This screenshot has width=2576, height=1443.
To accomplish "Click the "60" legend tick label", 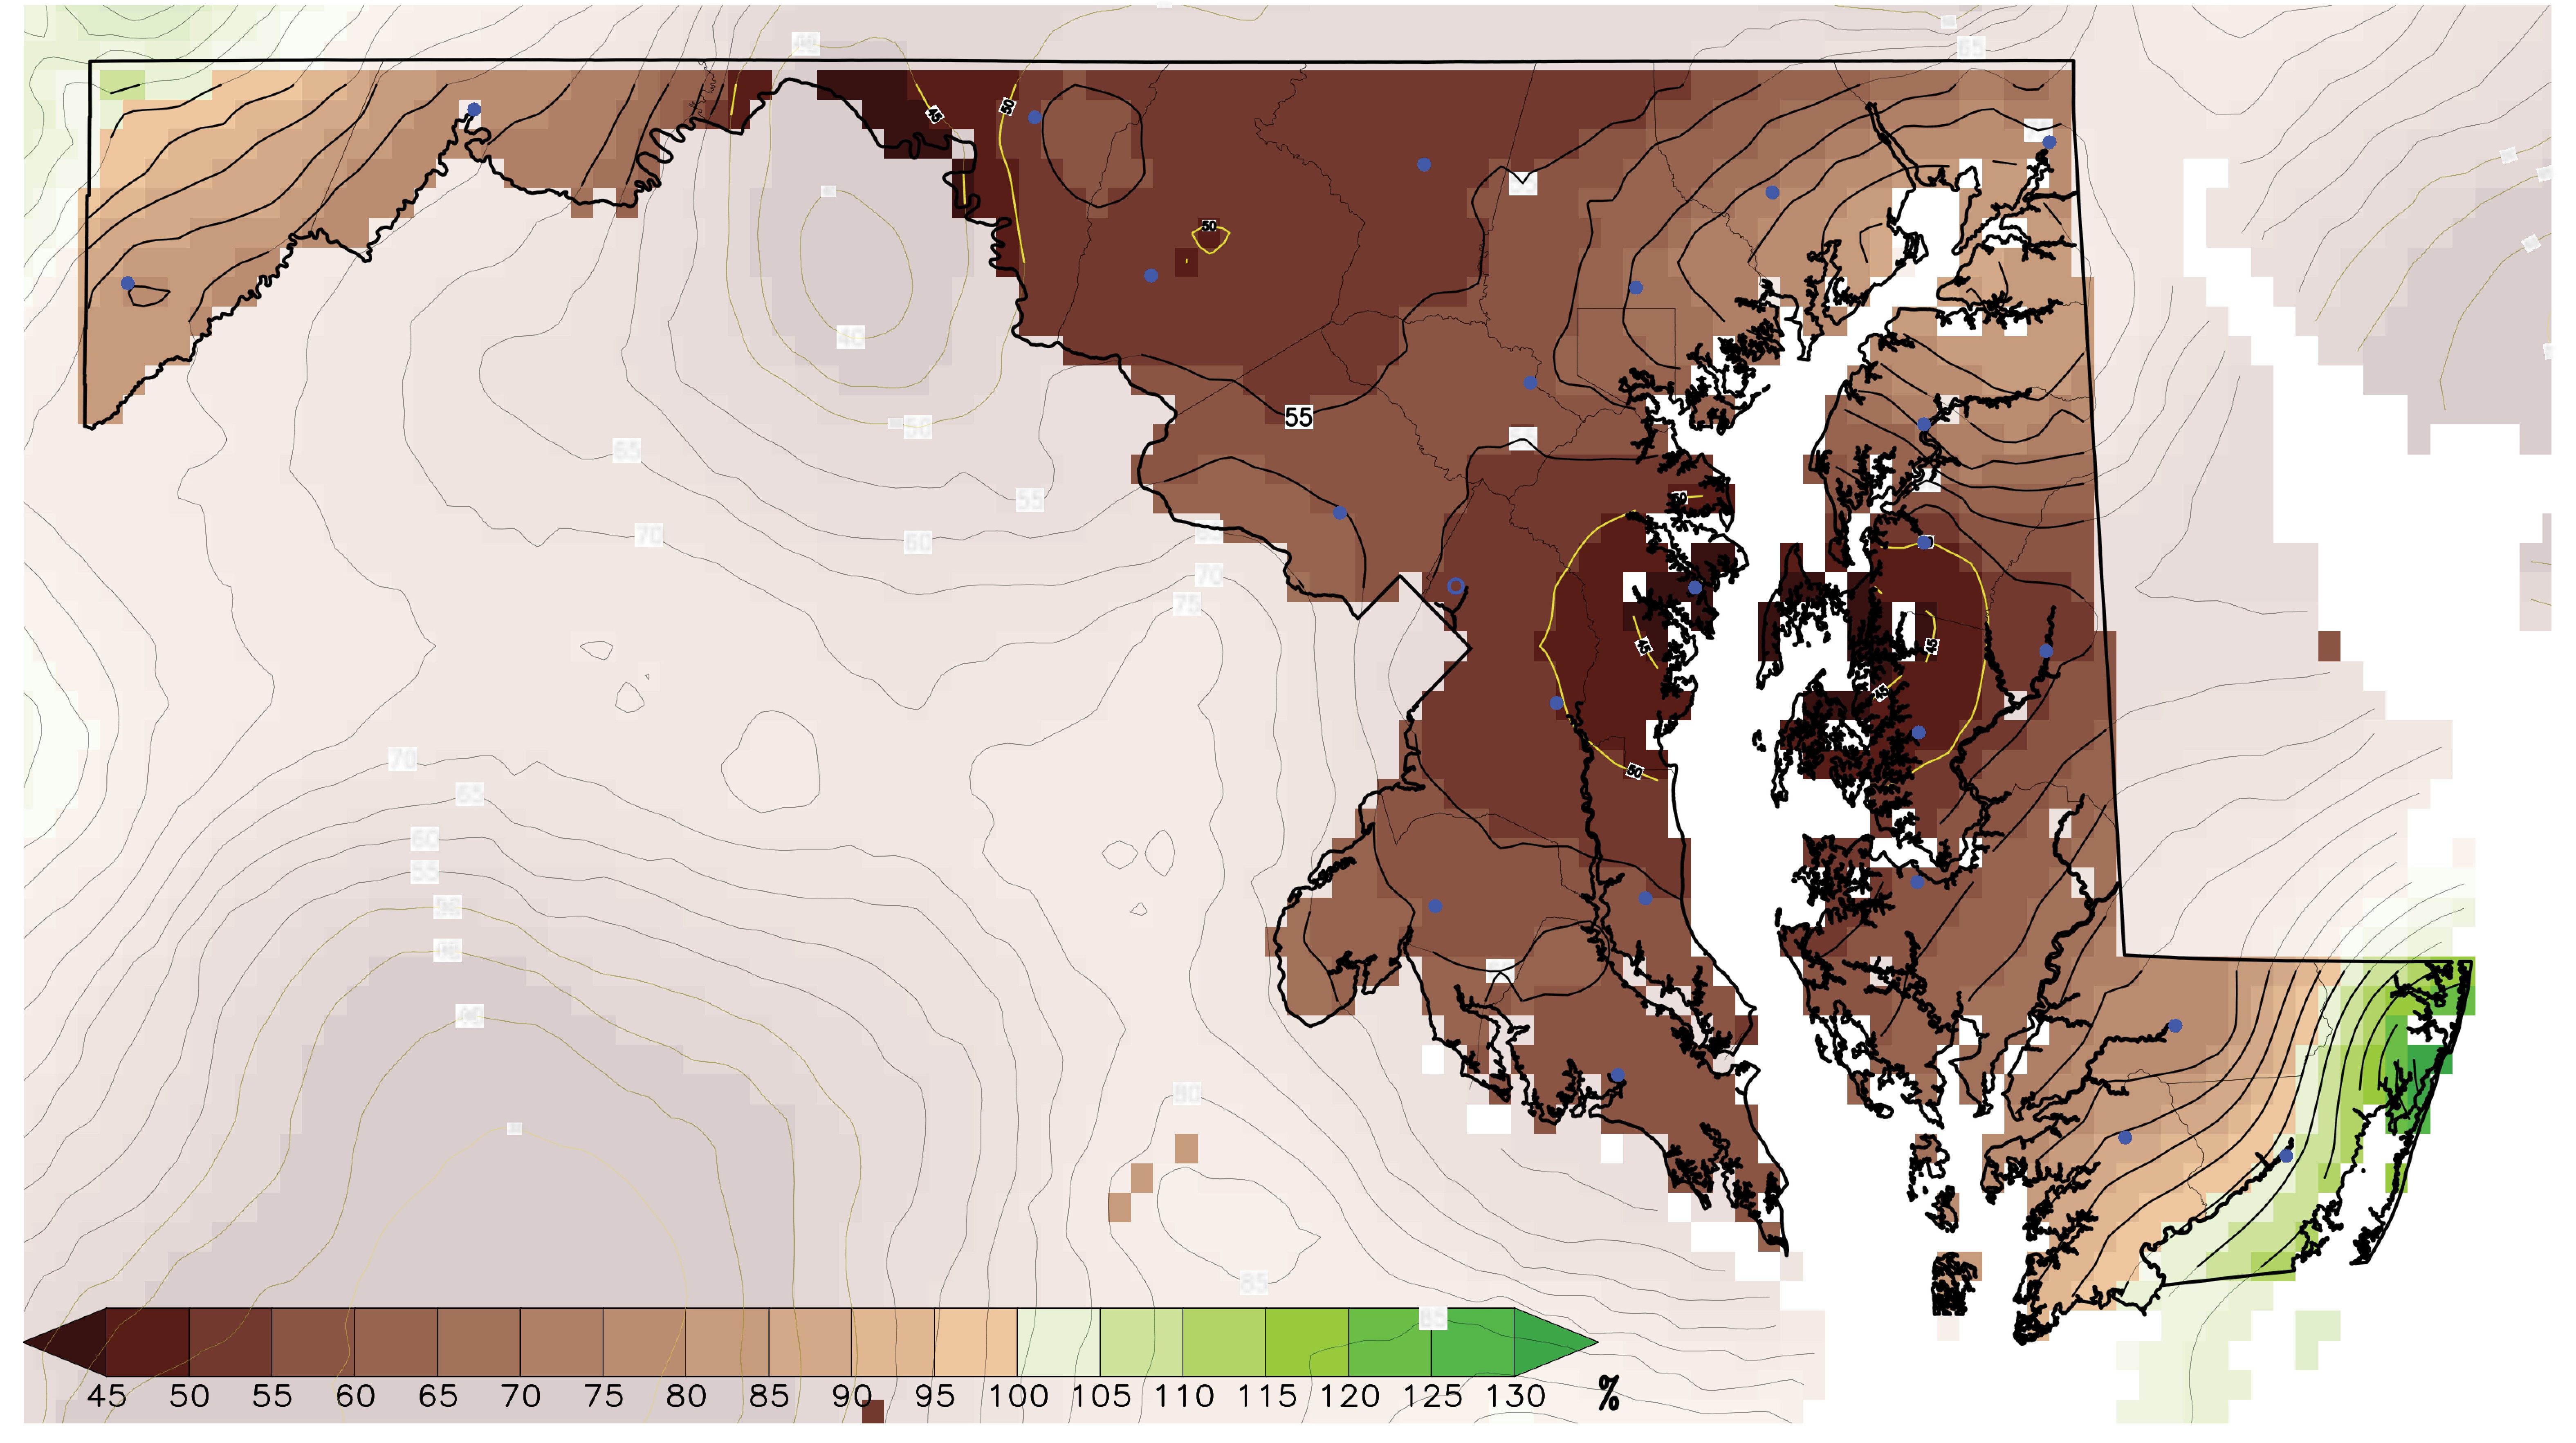I will pyautogui.click(x=355, y=1396).
